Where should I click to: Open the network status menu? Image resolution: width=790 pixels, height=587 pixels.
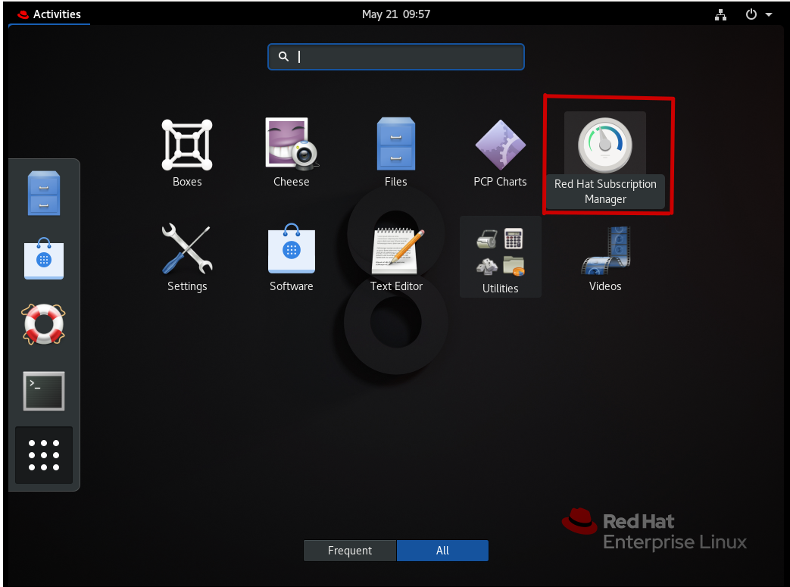[720, 14]
